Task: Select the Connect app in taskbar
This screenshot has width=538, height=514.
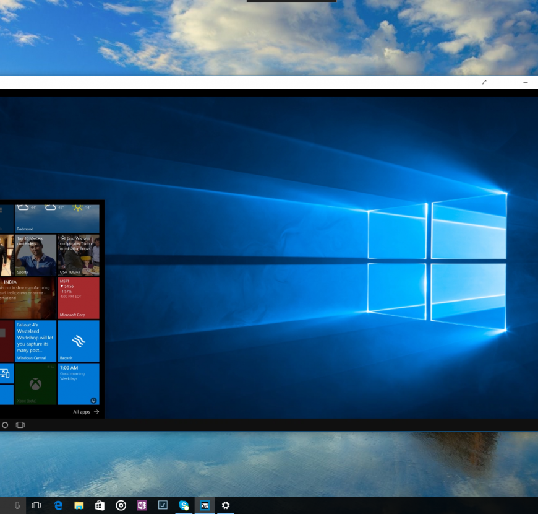Action: [205, 505]
